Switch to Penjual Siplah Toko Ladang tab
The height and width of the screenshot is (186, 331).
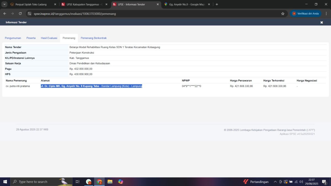pyautogui.click(x=33, y=4)
